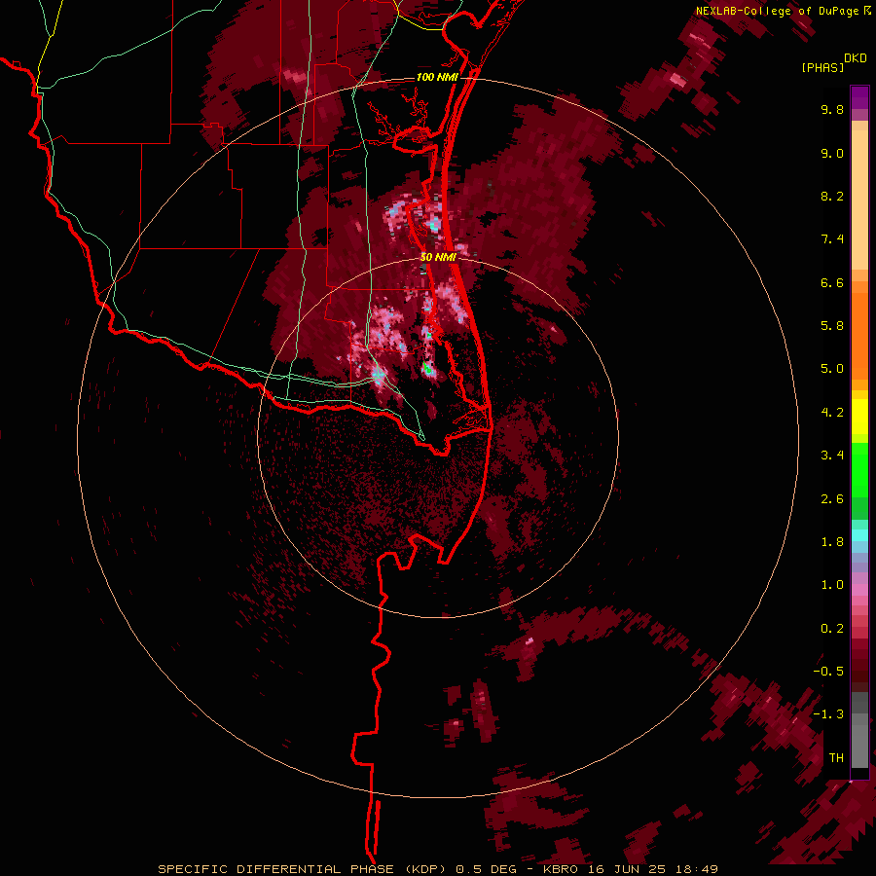
Task: Click the 5.8 scale value
Action: (832, 326)
